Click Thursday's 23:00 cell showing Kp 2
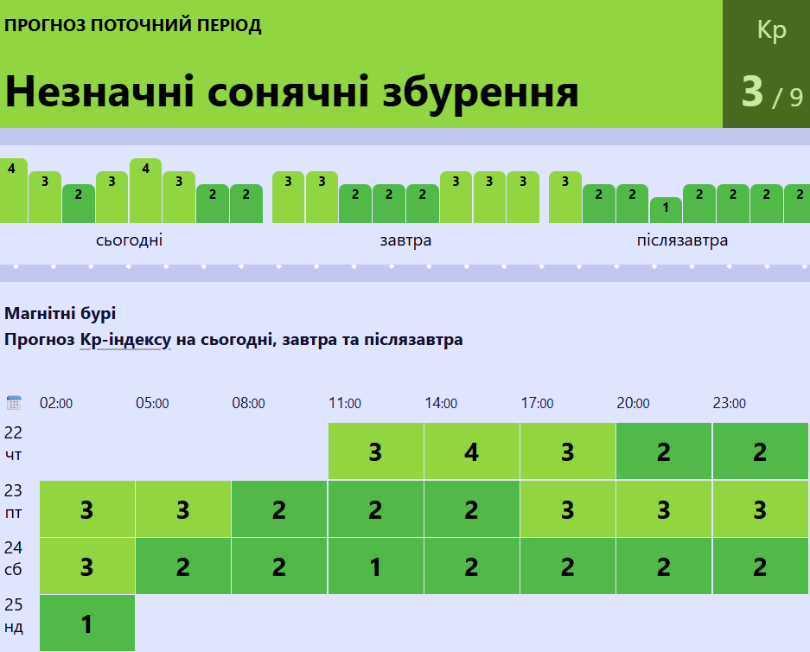Viewport: 810px width, 652px height. (760, 451)
